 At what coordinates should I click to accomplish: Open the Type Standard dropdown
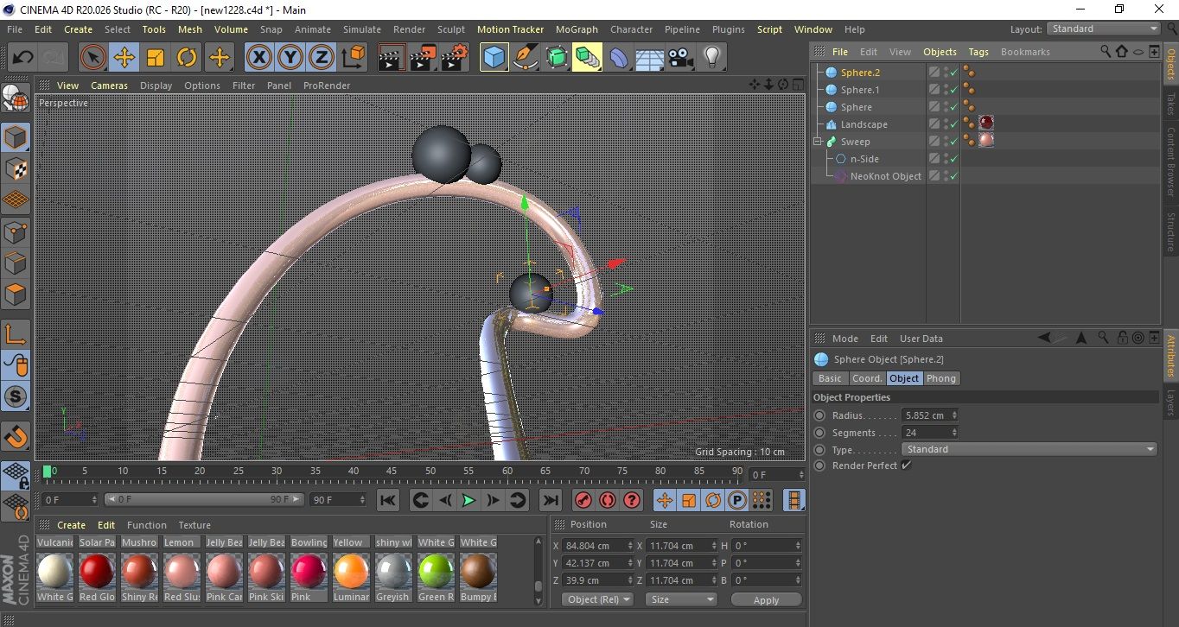(1029, 449)
